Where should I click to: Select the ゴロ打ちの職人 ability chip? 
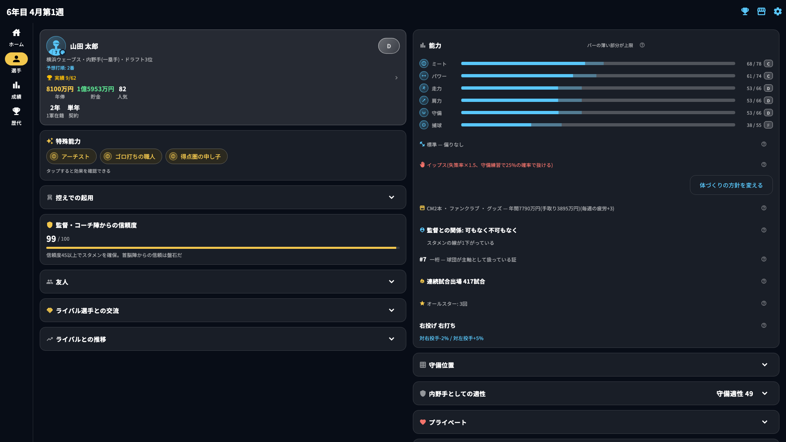coord(131,156)
